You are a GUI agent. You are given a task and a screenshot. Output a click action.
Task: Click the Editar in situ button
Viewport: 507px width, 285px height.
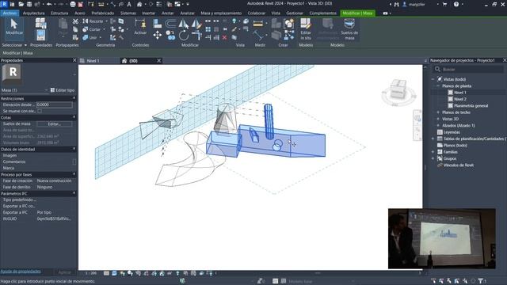tap(306, 29)
